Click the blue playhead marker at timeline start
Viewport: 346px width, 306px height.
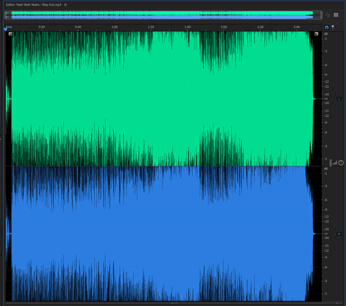5,29
